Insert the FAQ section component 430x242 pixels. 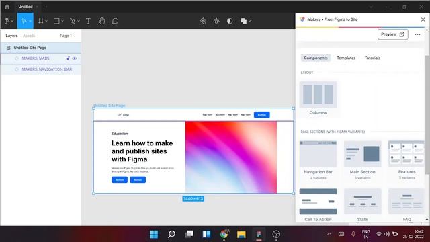tap(406, 205)
